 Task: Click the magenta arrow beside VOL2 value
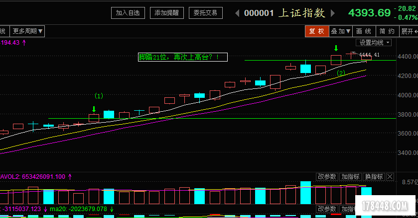tap(70, 176)
